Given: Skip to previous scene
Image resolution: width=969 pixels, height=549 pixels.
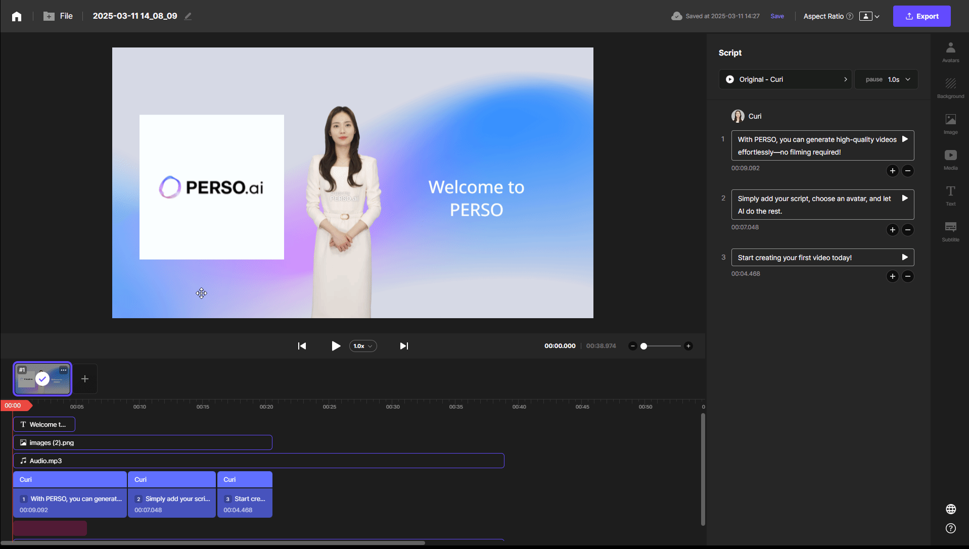Looking at the screenshot, I should (302, 346).
